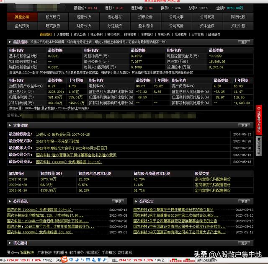Viewport: 268px width, 264px height.
Task: Collapse the 公司公告 section triangle
Action: click(136, 201)
